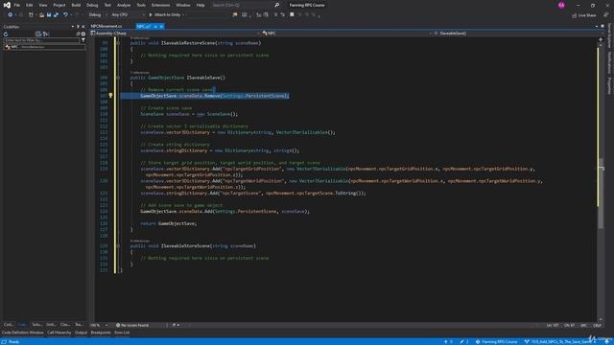Open the View menu
The width and height of the screenshot is (614, 345).
coord(42,5)
